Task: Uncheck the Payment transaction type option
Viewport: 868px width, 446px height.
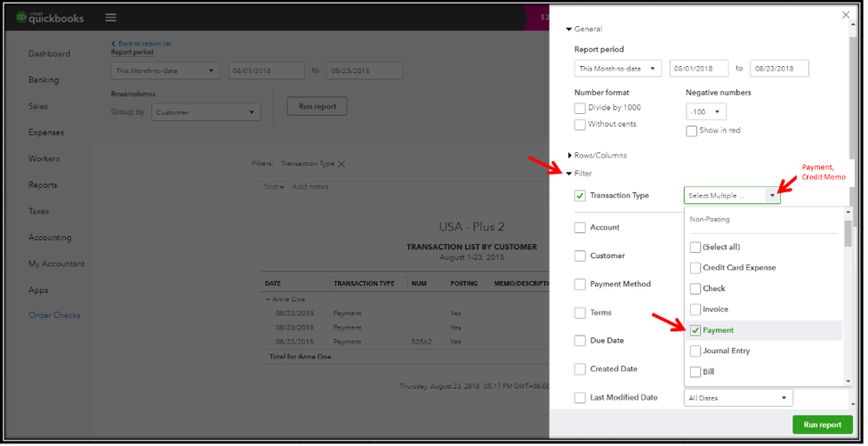Action: click(695, 330)
